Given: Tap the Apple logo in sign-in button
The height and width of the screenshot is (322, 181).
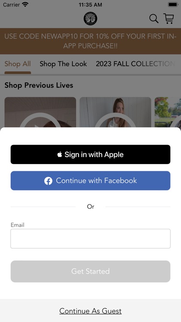Looking at the screenshot, I should click(x=60, y=155).
